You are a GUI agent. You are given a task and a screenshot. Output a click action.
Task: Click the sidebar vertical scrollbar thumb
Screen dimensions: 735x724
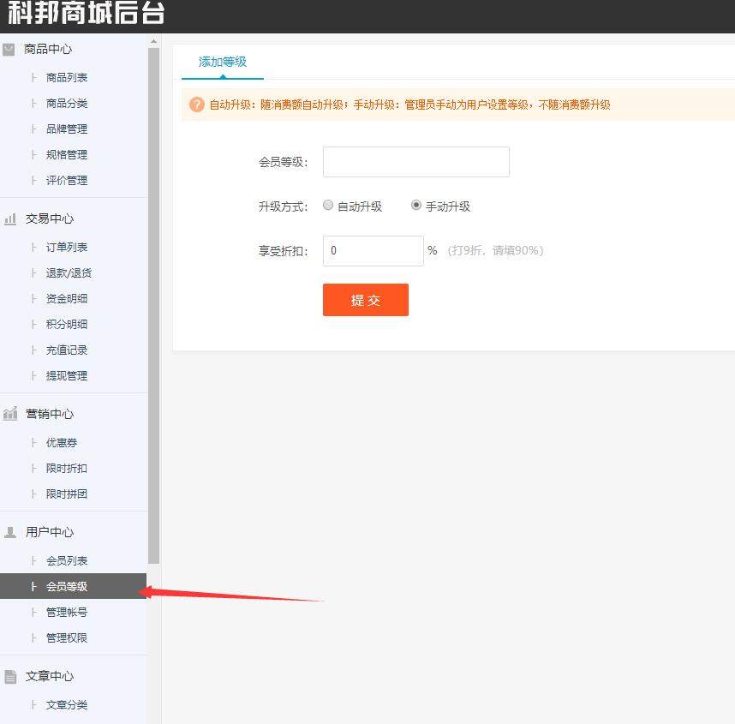click(153, 306)
